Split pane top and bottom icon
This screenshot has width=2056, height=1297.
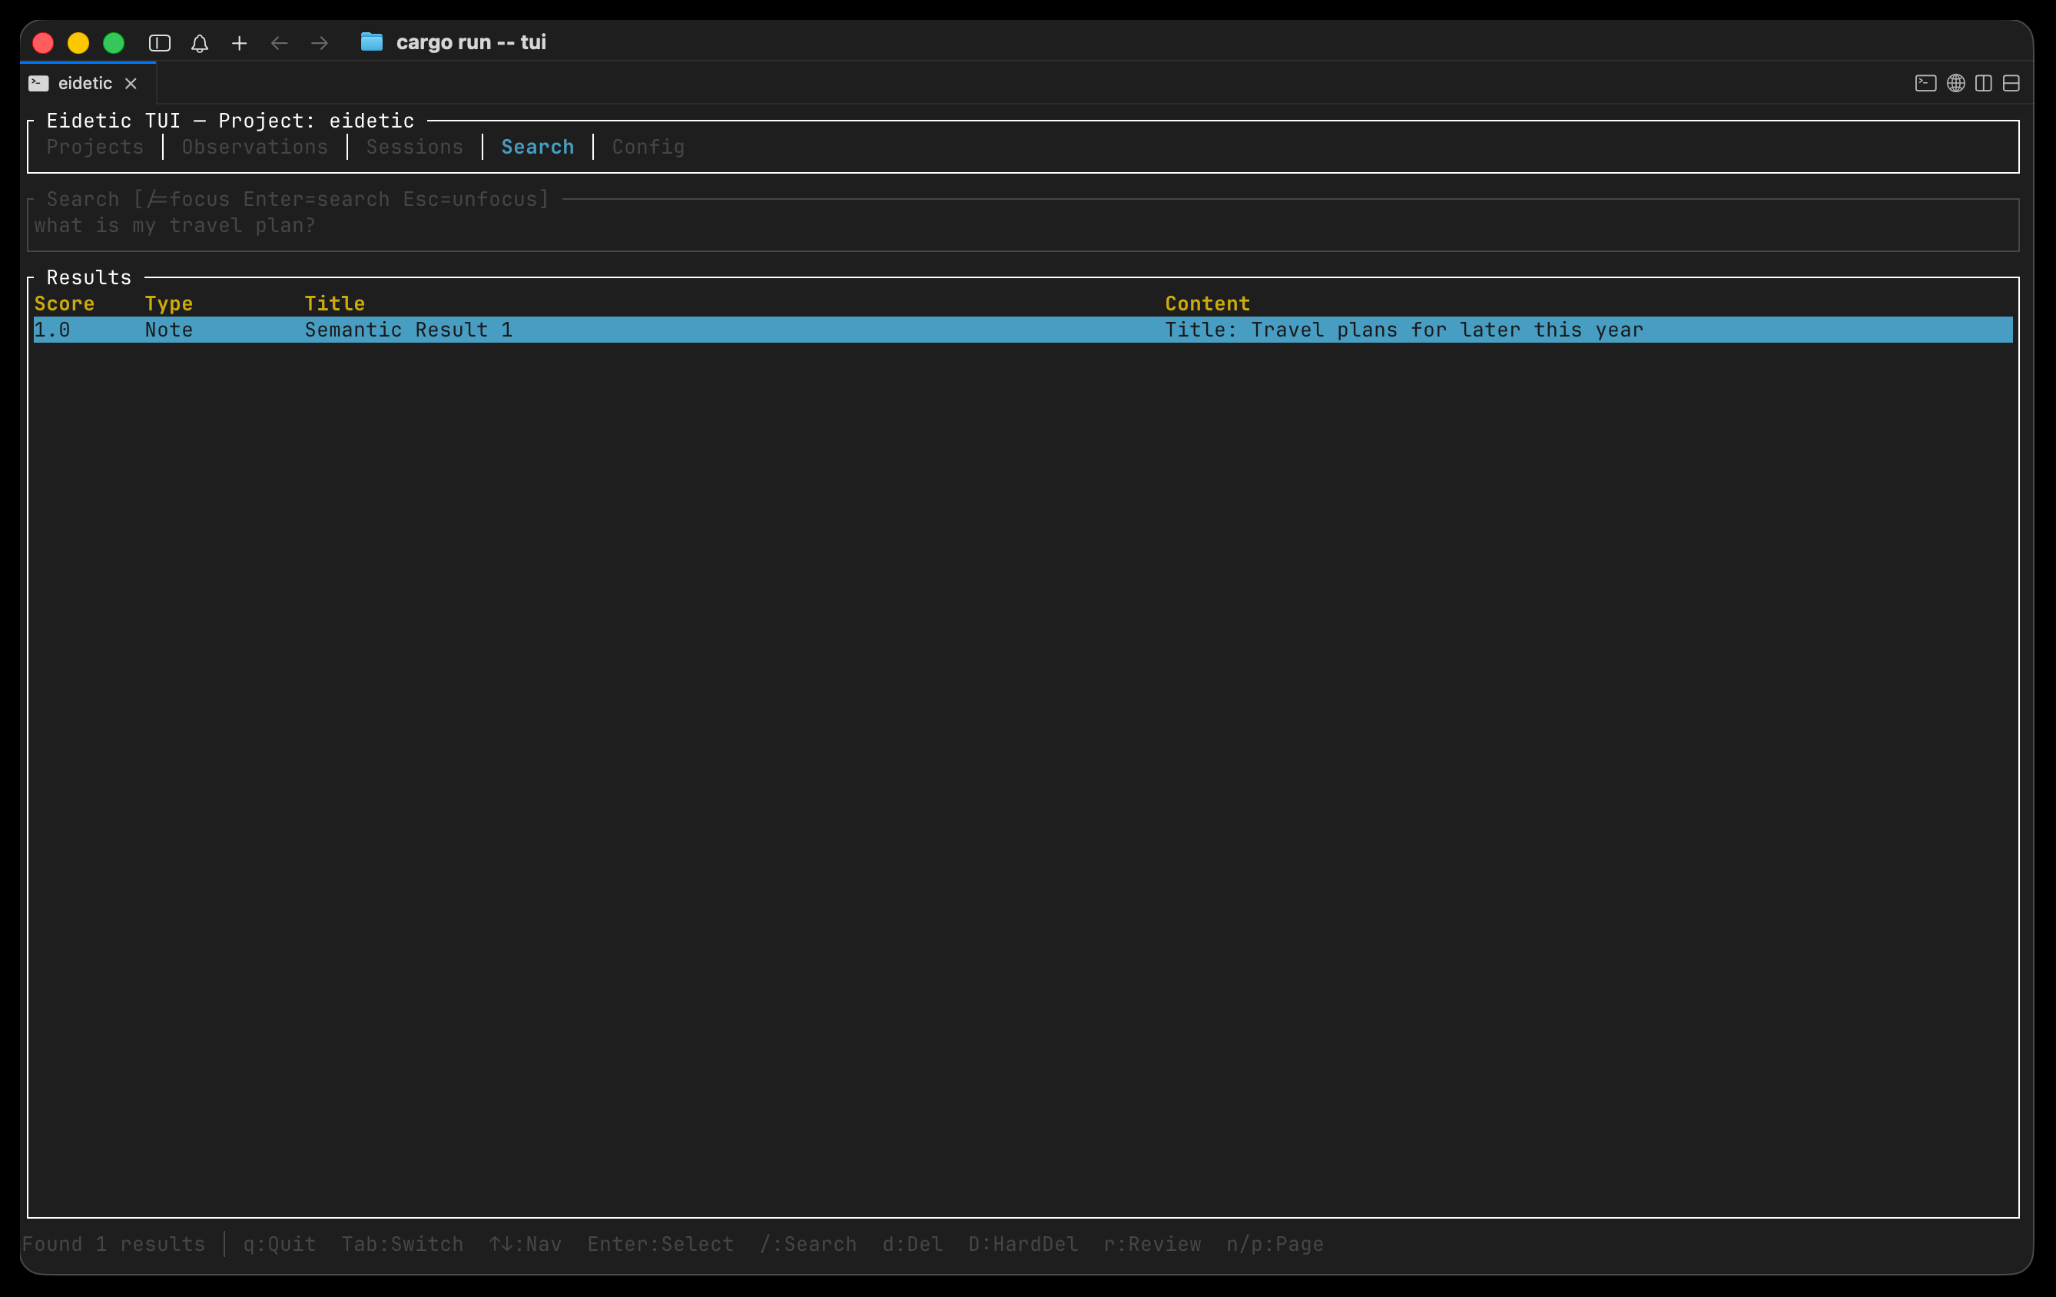(x=2011, y=83)
